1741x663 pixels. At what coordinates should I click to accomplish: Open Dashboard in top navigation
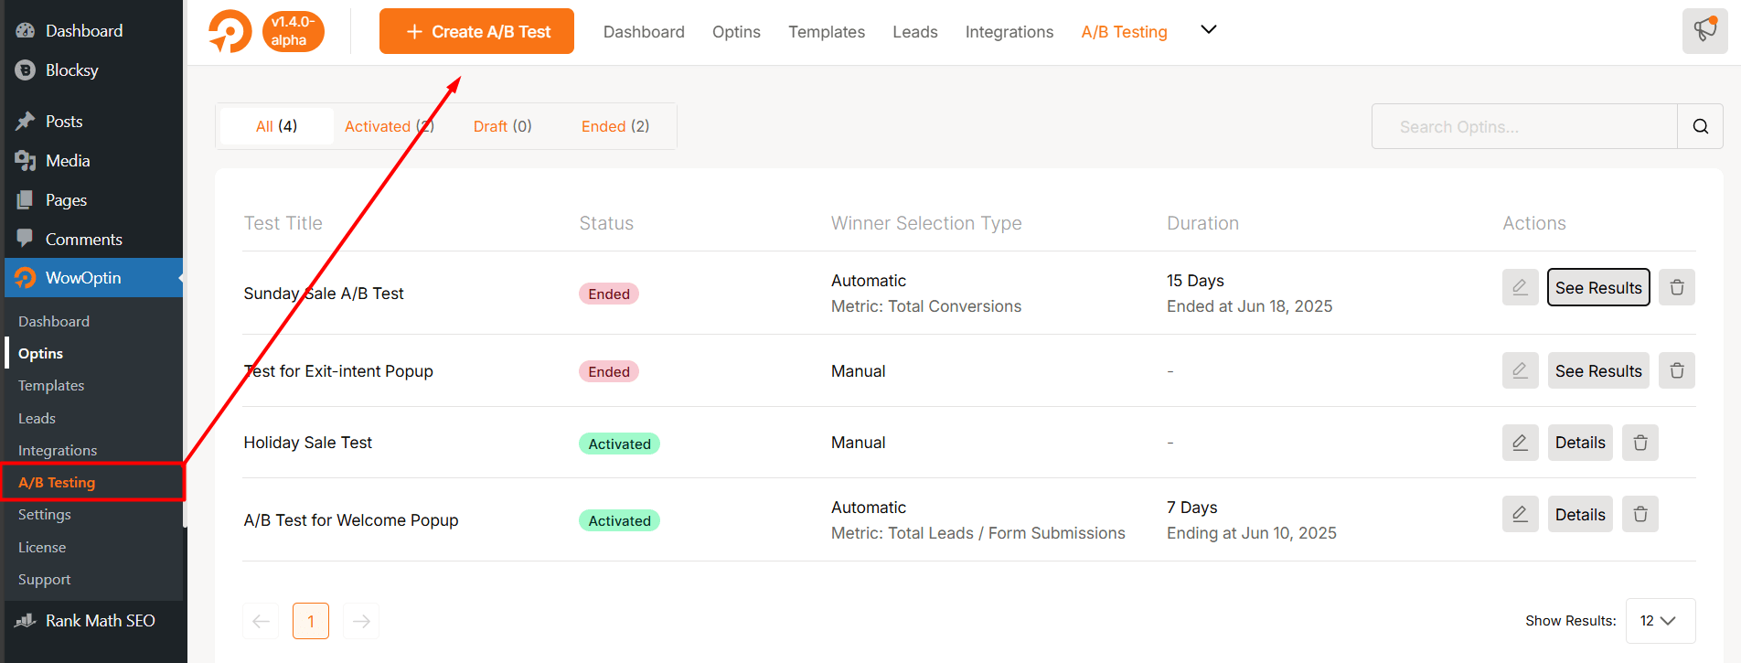click(644, 32)
